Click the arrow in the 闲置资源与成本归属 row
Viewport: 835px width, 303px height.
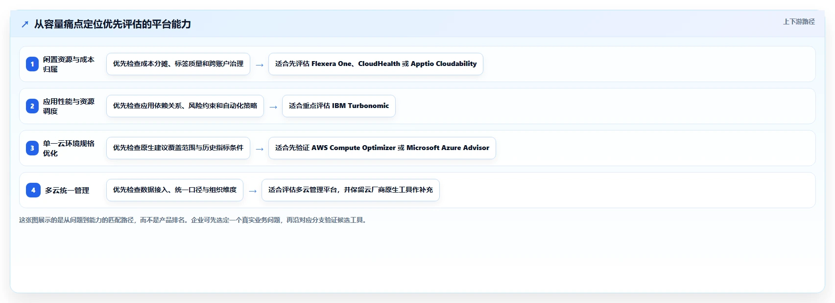click(x=260, y=65)
